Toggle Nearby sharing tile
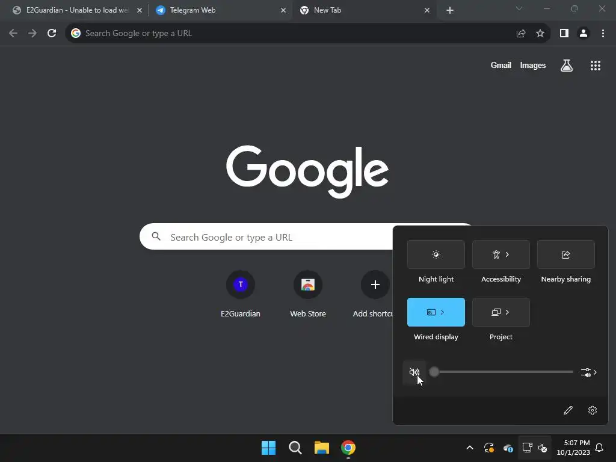The height and width of the screenshot is (462, 616). click(565, 254)
